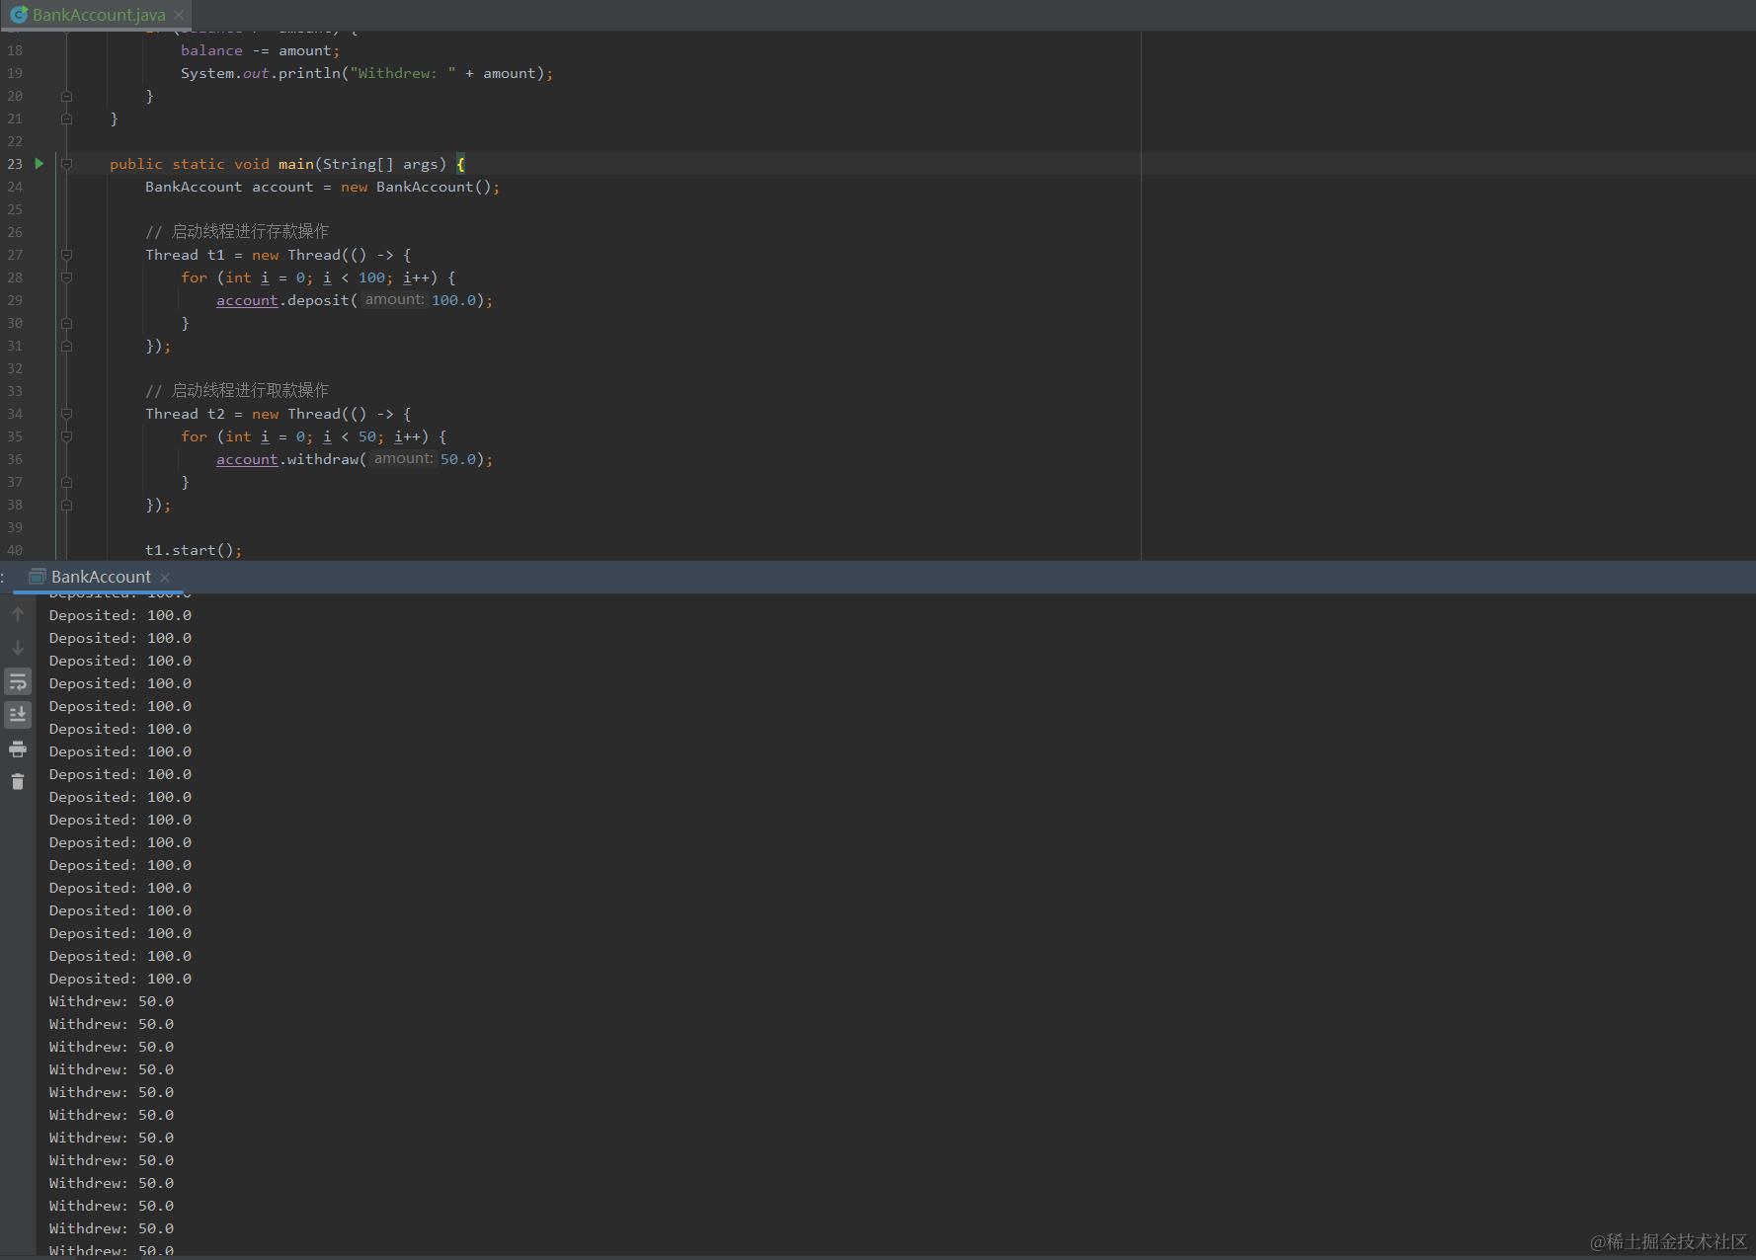
Task: Close the BankAccount.java editor tab
Action: coord(179,15)
